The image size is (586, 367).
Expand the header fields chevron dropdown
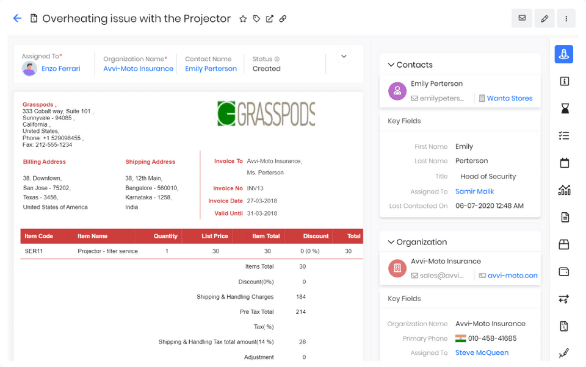344,56
